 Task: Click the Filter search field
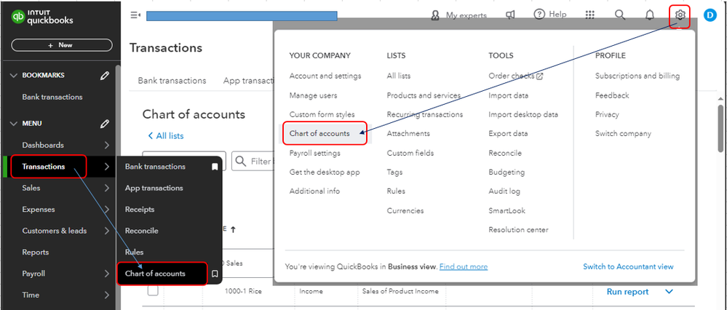click(253, 162)
